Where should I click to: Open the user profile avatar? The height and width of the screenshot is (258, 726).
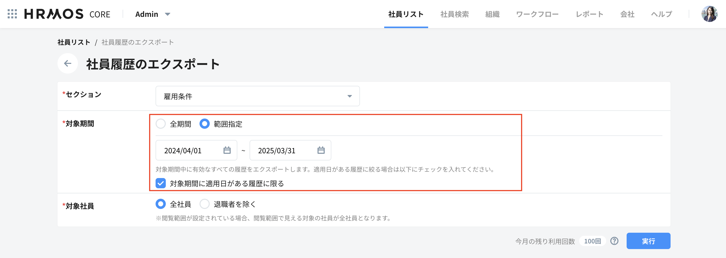709,14
